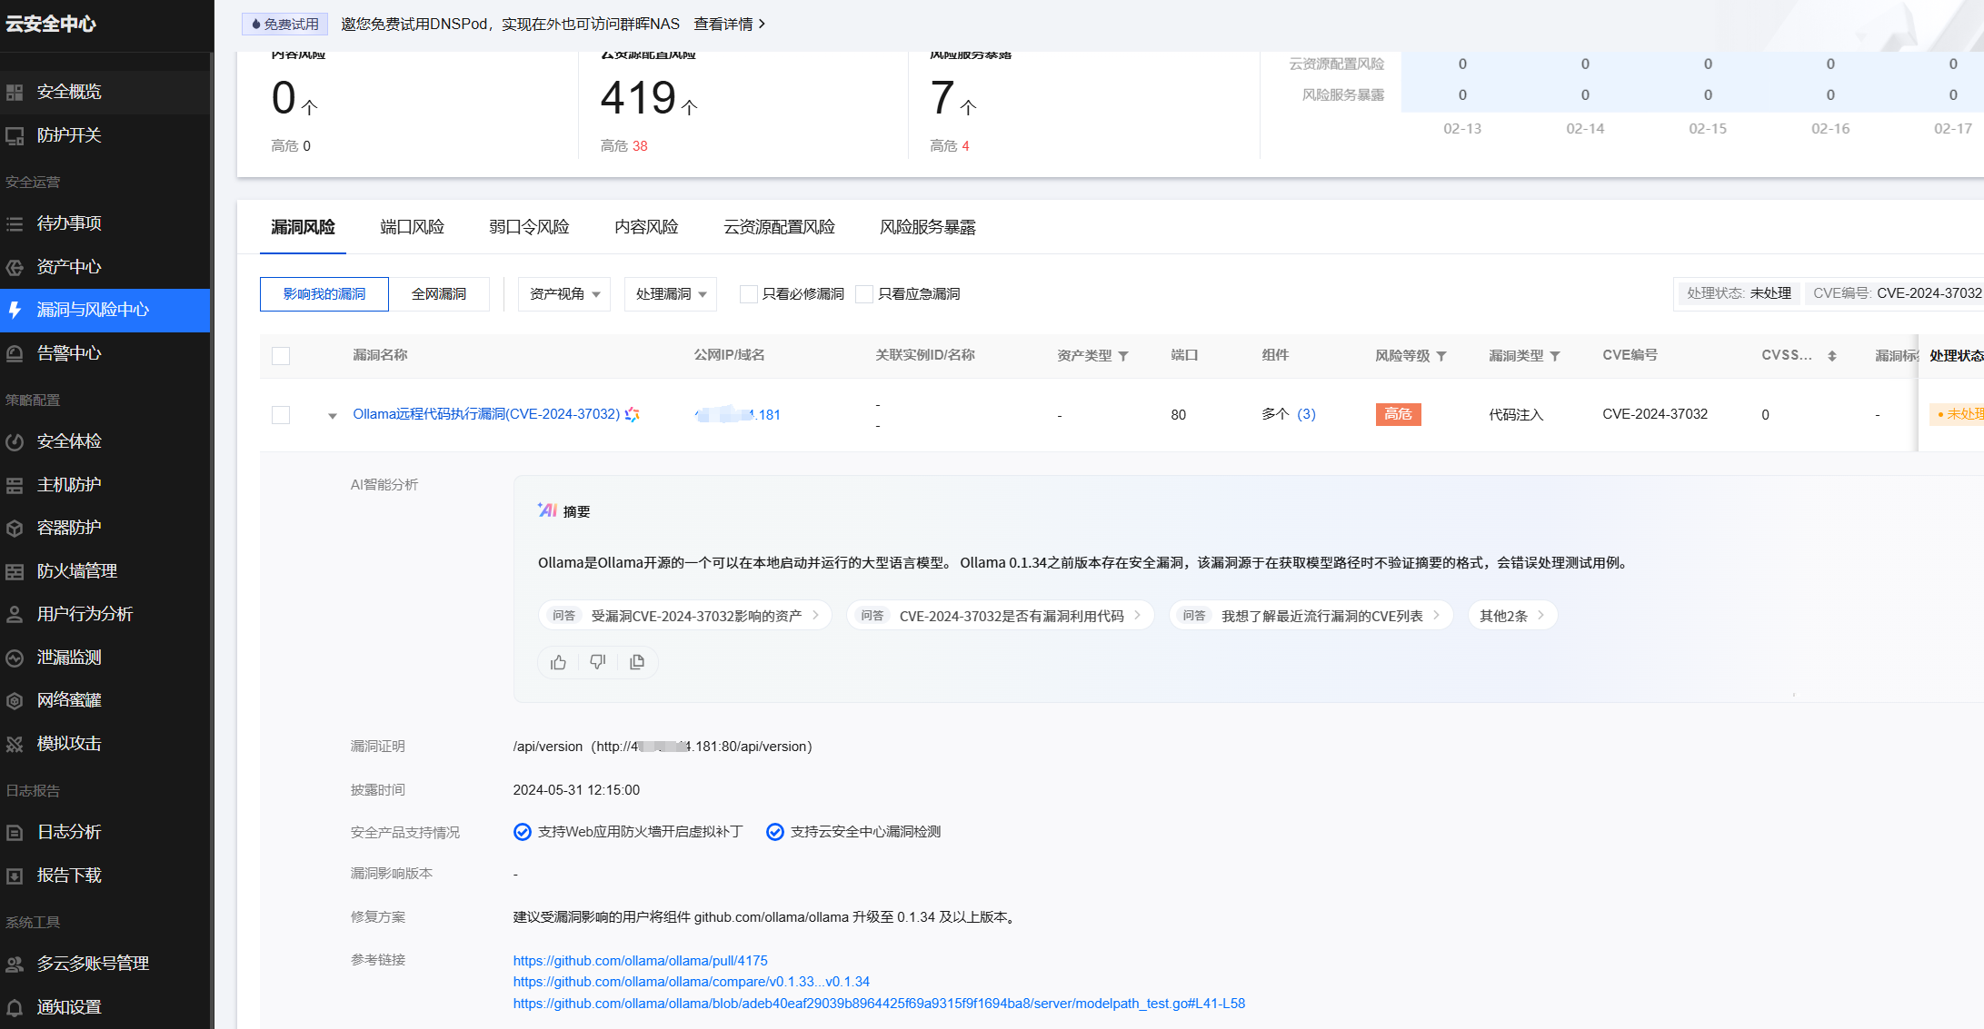The height and width of the screenshot is (1029, 1984).
Task: Select 全网漏洞 toggle option
Action: click(x=439, y=294)
